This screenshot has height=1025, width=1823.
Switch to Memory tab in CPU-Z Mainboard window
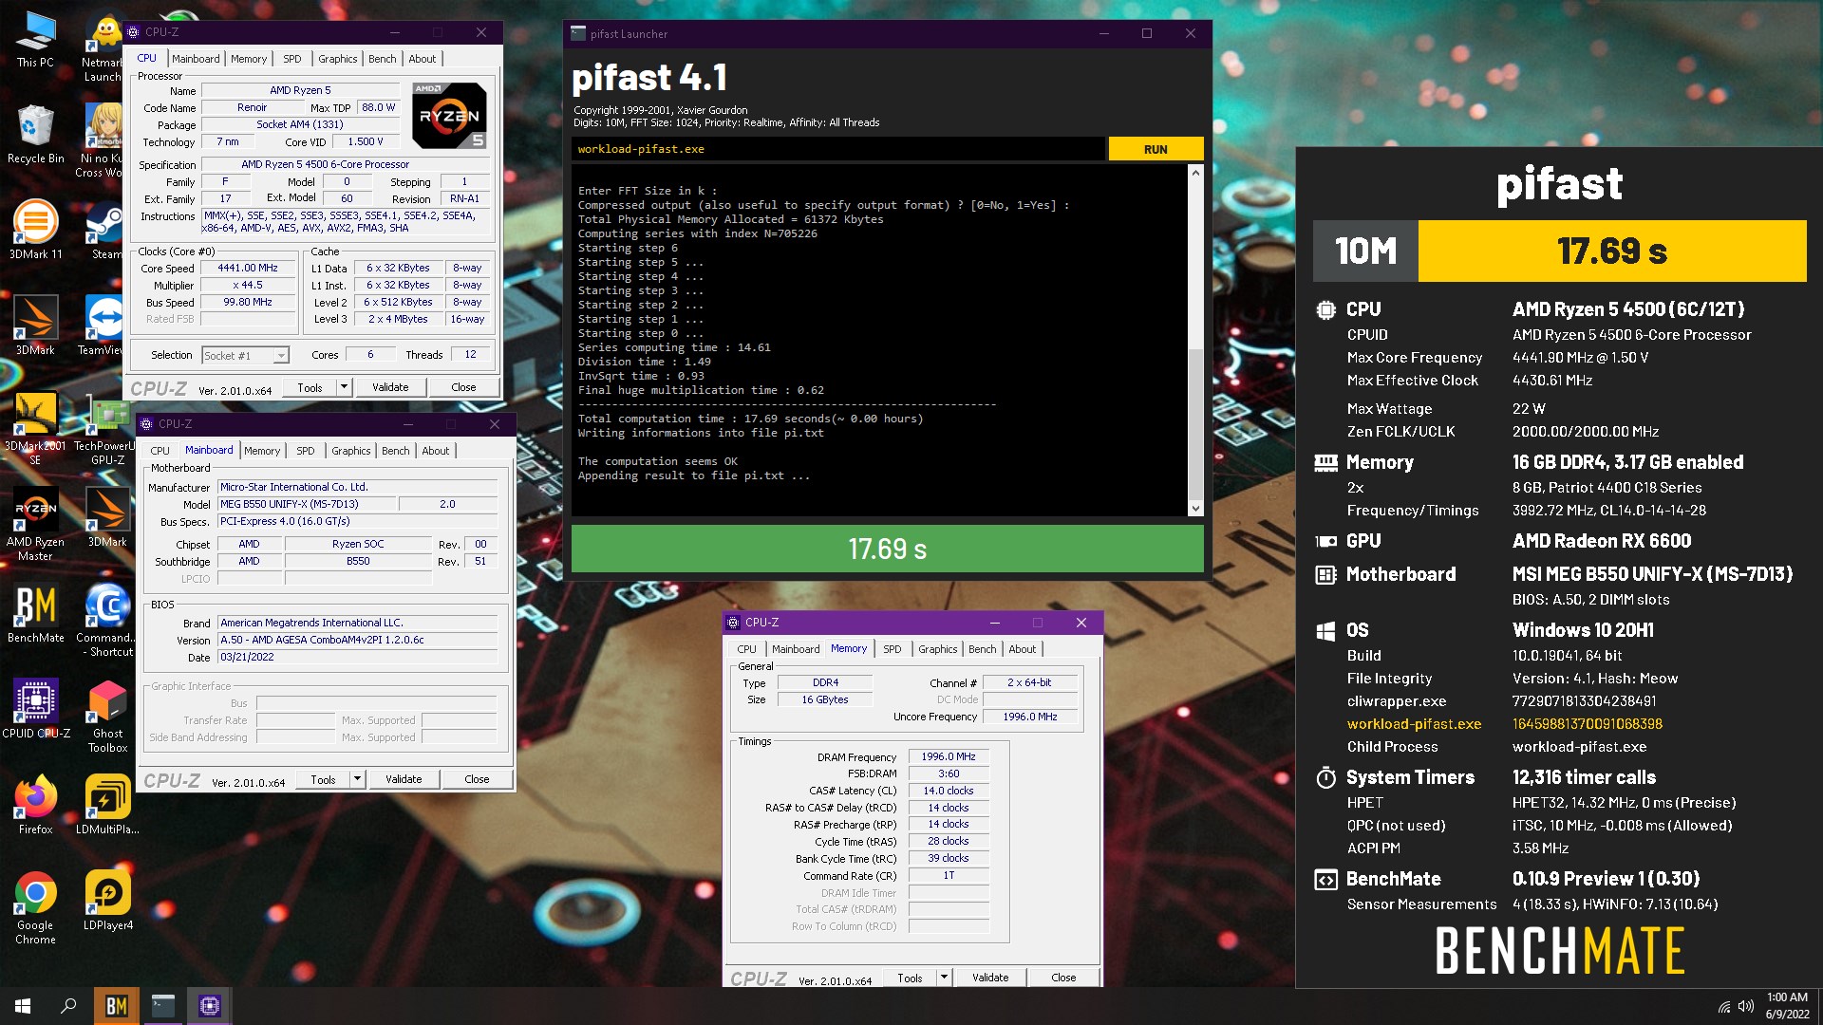click(x=262, y=451)
